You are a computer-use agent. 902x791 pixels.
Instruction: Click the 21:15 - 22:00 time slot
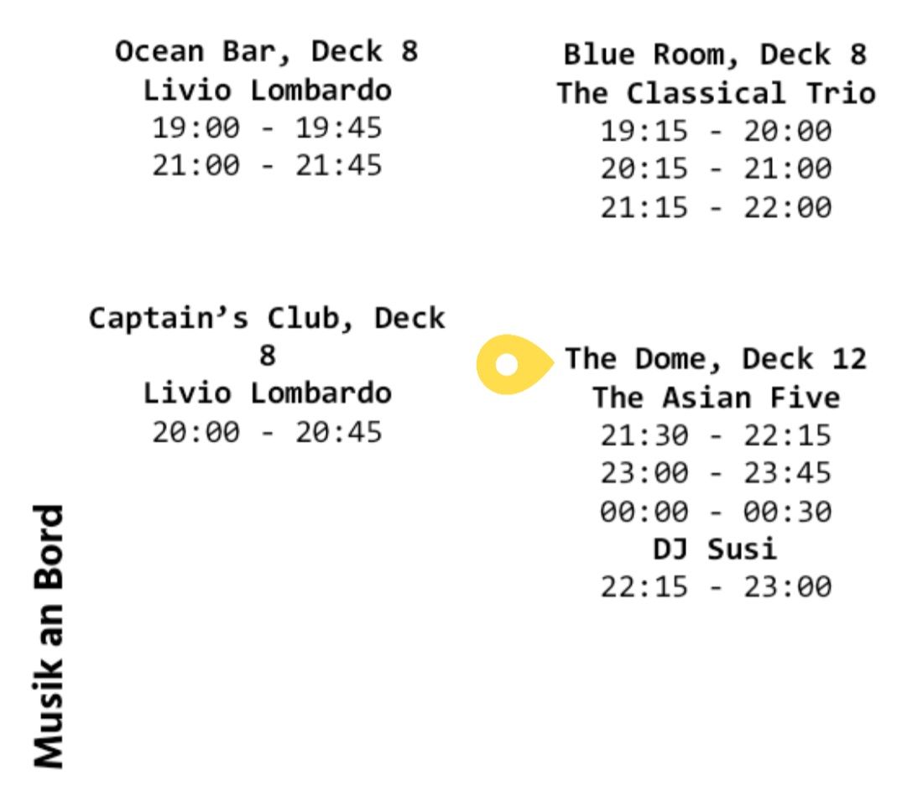[716, 208]
